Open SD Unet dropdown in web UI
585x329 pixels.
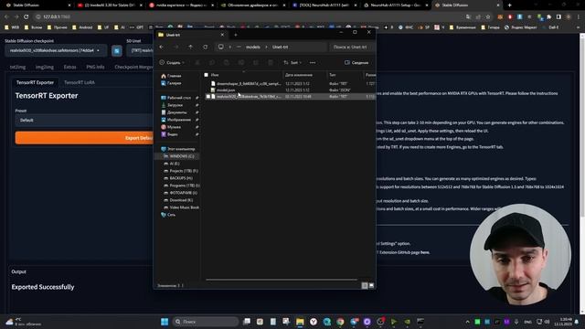tap(140, 50)
